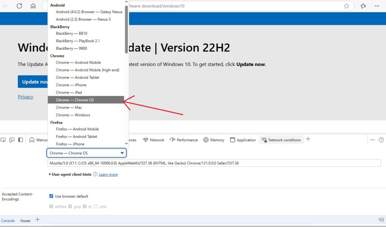386x227 pixels.
Task: Select Android (4.0.2) Browser — Galaxy Nexus
Action: click(86, 12)
